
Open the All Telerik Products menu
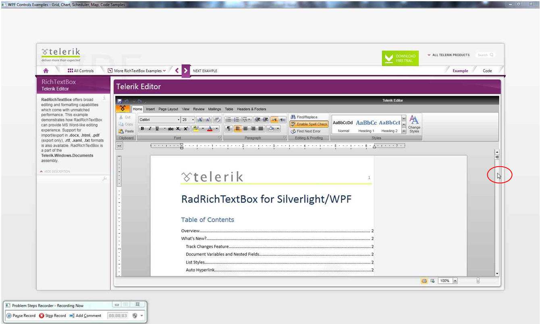pyautogui.click(x=449, y=55)
